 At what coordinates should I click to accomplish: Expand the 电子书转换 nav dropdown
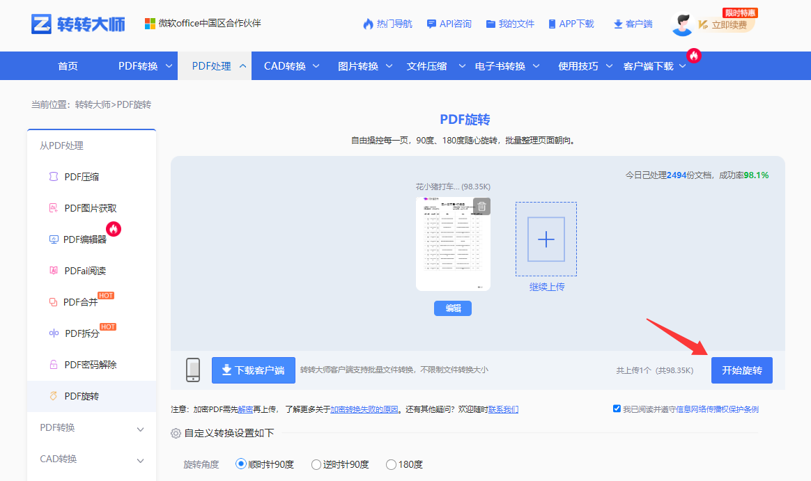(x=536, y=66)
